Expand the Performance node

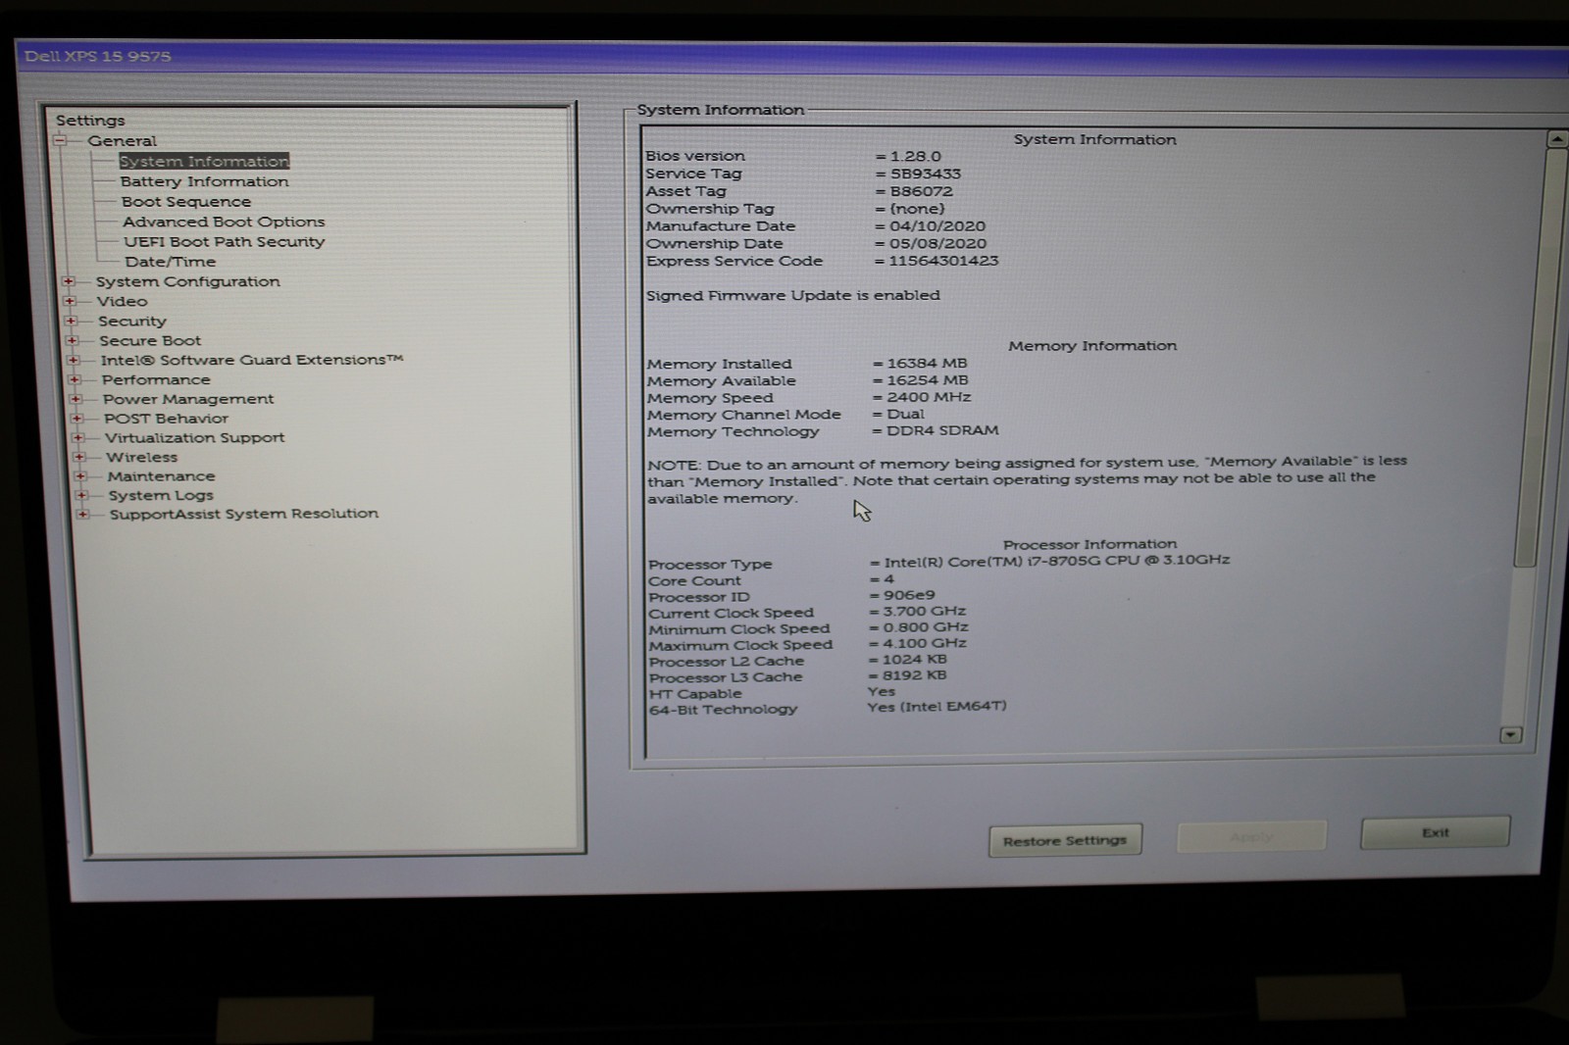click(x=75, y=379)
